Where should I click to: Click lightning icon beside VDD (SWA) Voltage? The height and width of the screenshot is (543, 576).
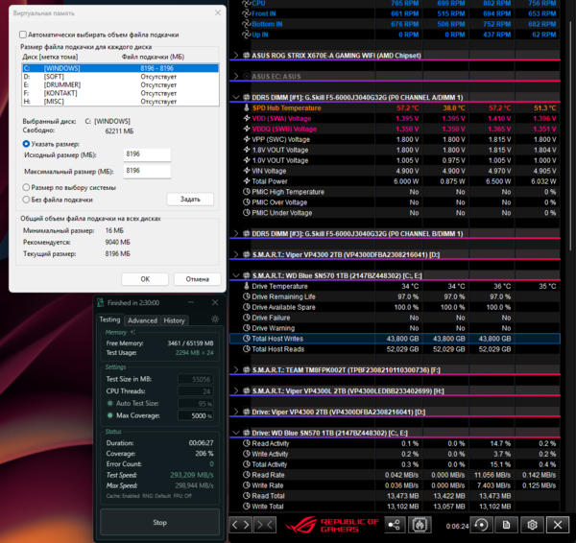[247, 118]
